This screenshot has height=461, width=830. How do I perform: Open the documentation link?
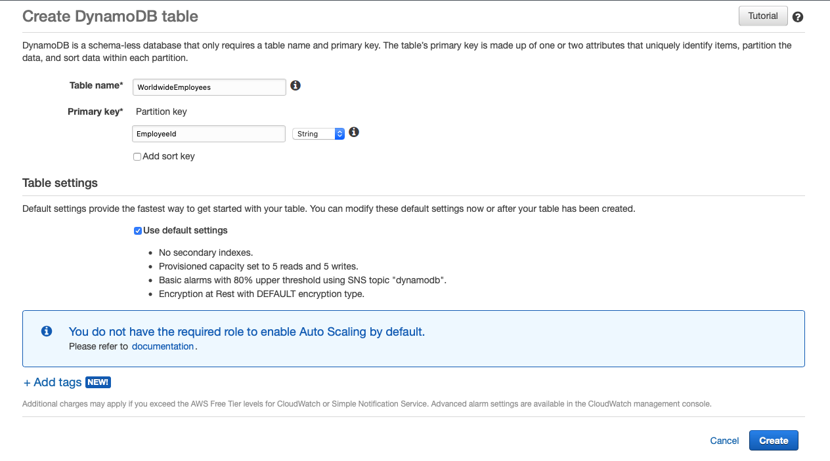pyautogui.click(x=163, y=346)
